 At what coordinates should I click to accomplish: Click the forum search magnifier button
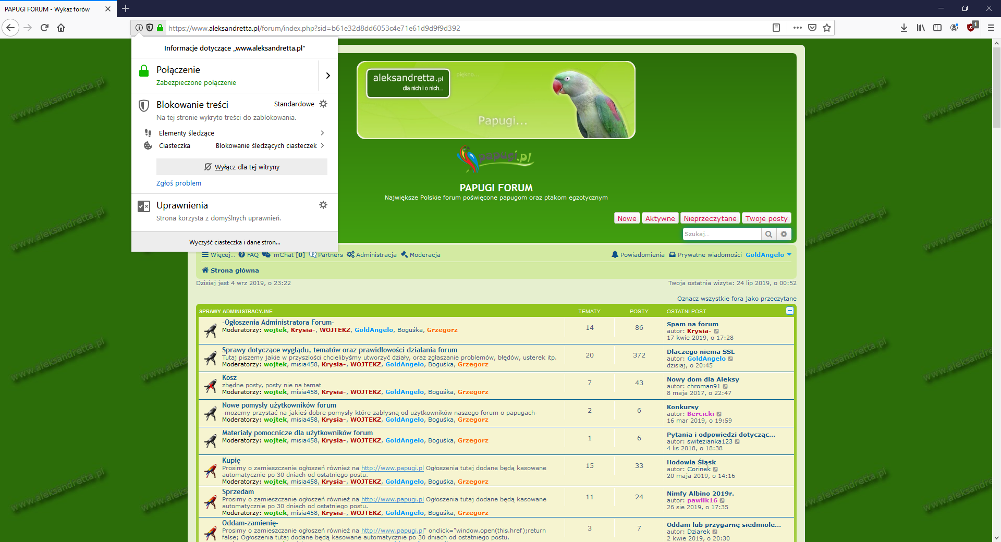[x=768, y=234]
